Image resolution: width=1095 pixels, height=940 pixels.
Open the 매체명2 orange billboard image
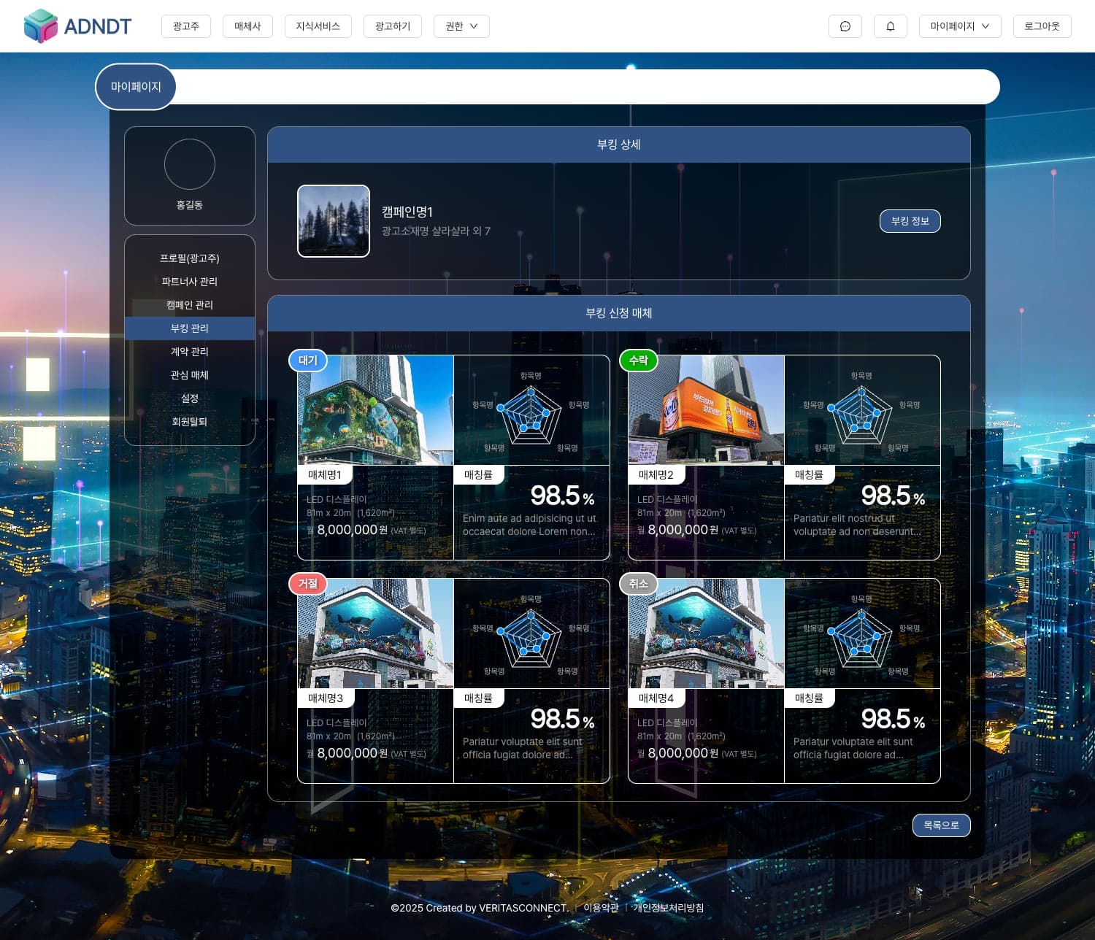pyautogui.click(x=706, y=410)
